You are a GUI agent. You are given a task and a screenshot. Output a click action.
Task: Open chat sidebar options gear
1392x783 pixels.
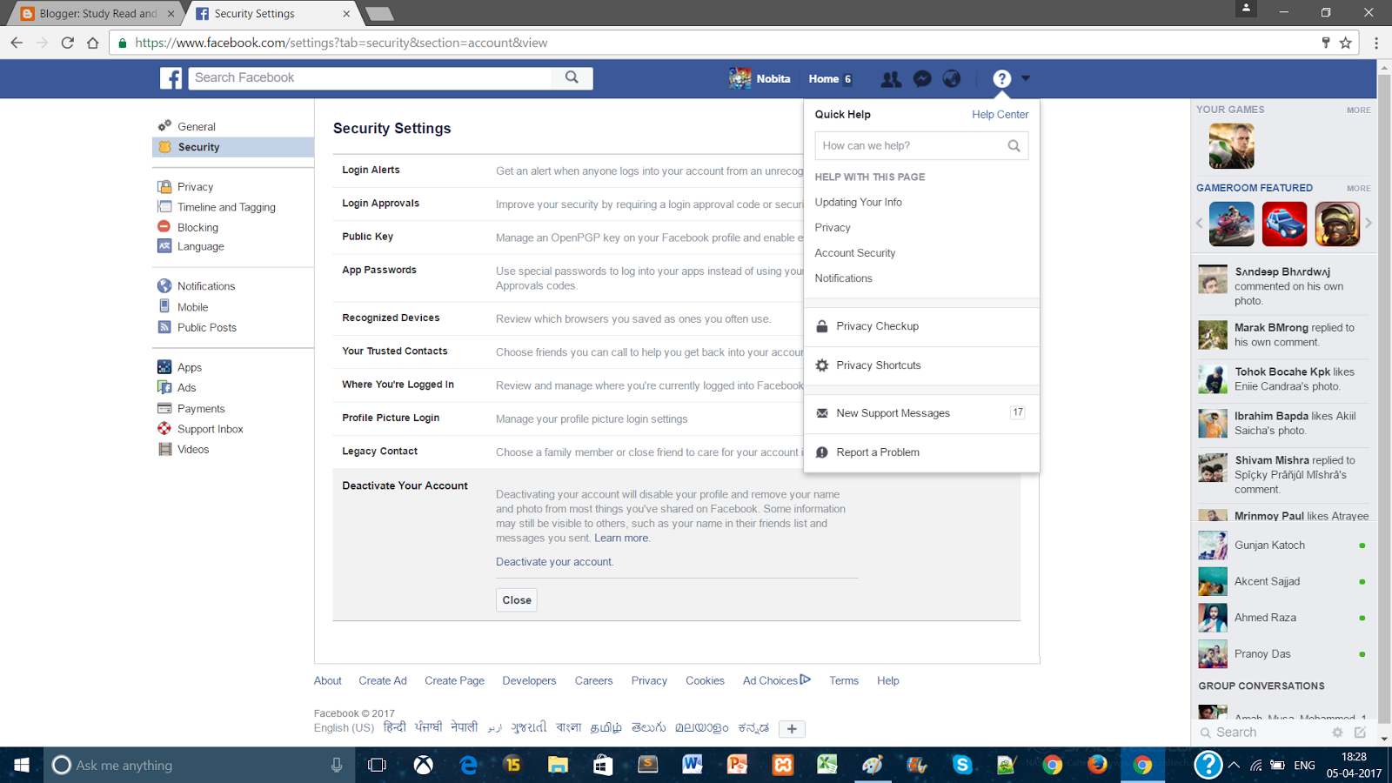(x=1337, y=733)
